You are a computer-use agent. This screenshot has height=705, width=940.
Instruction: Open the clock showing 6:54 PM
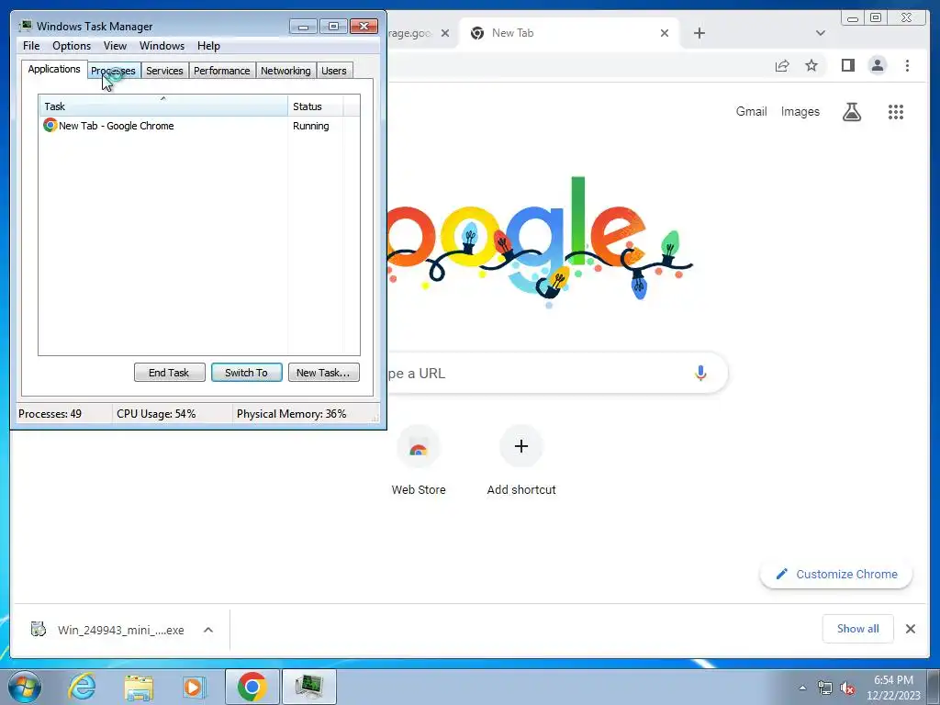click(893, 688)
